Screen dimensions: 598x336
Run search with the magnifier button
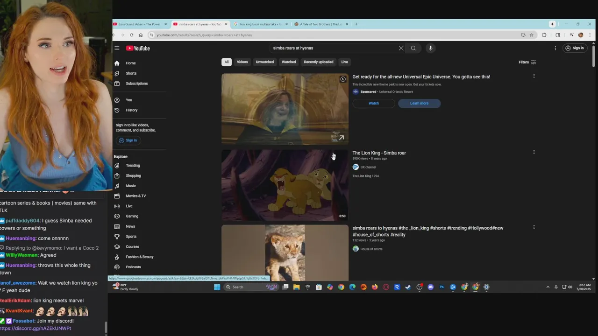pyautogui.click(x=413, y=48)
